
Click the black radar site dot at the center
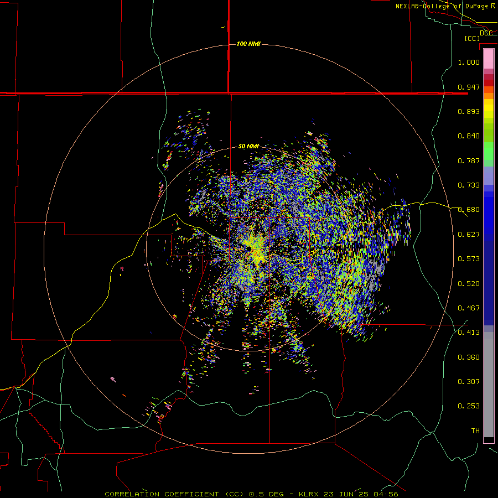point(248,248)
